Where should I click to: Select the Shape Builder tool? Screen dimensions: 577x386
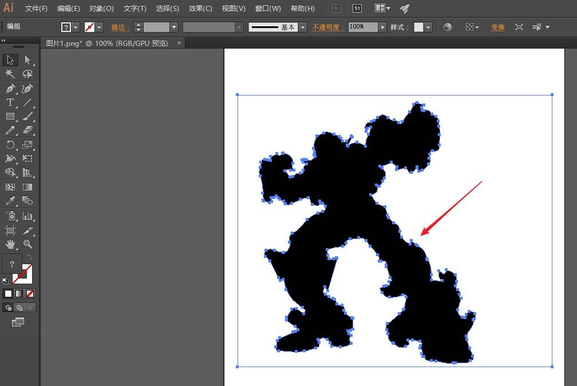pyautogui.click(x=10, y=173)
